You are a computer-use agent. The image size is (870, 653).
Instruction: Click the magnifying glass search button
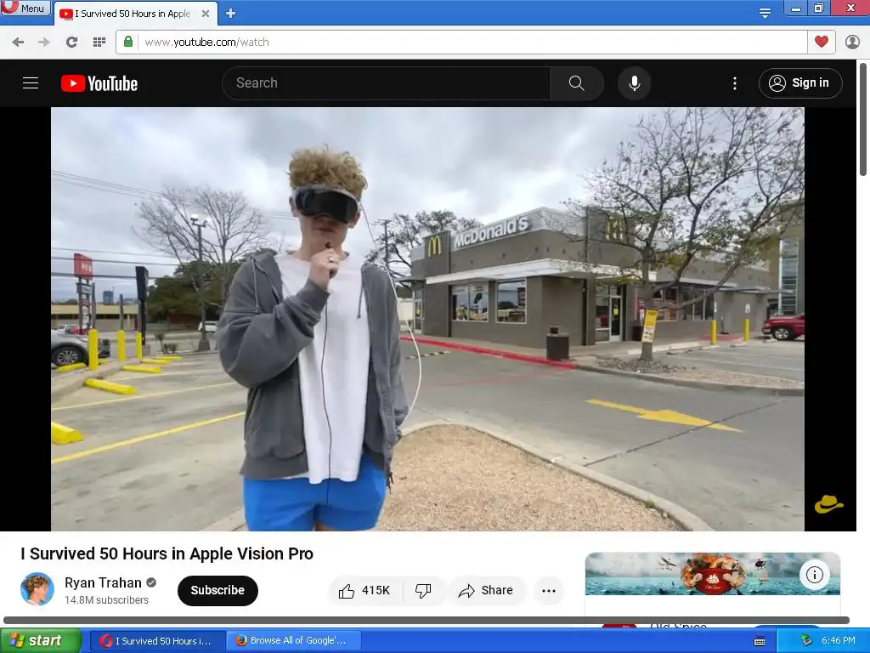pyautogui.click(x=577, y=83)
